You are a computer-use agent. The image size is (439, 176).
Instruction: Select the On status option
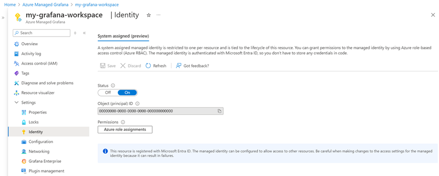point(127,93)
